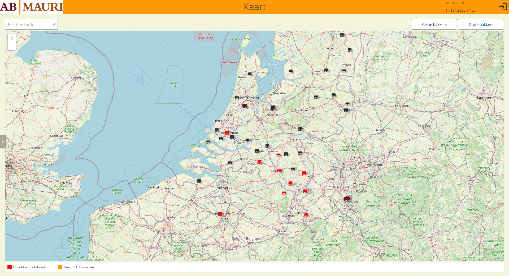Click the red bakery marker at Rotterdam
Viewport: 509px width, 276px height.
pyautogui.click(x=227, y=133)
